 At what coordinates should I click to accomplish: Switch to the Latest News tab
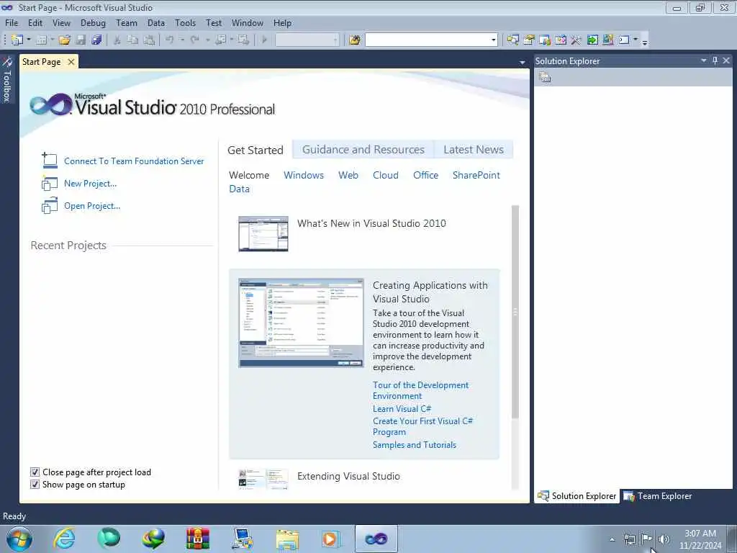(474, 150)
